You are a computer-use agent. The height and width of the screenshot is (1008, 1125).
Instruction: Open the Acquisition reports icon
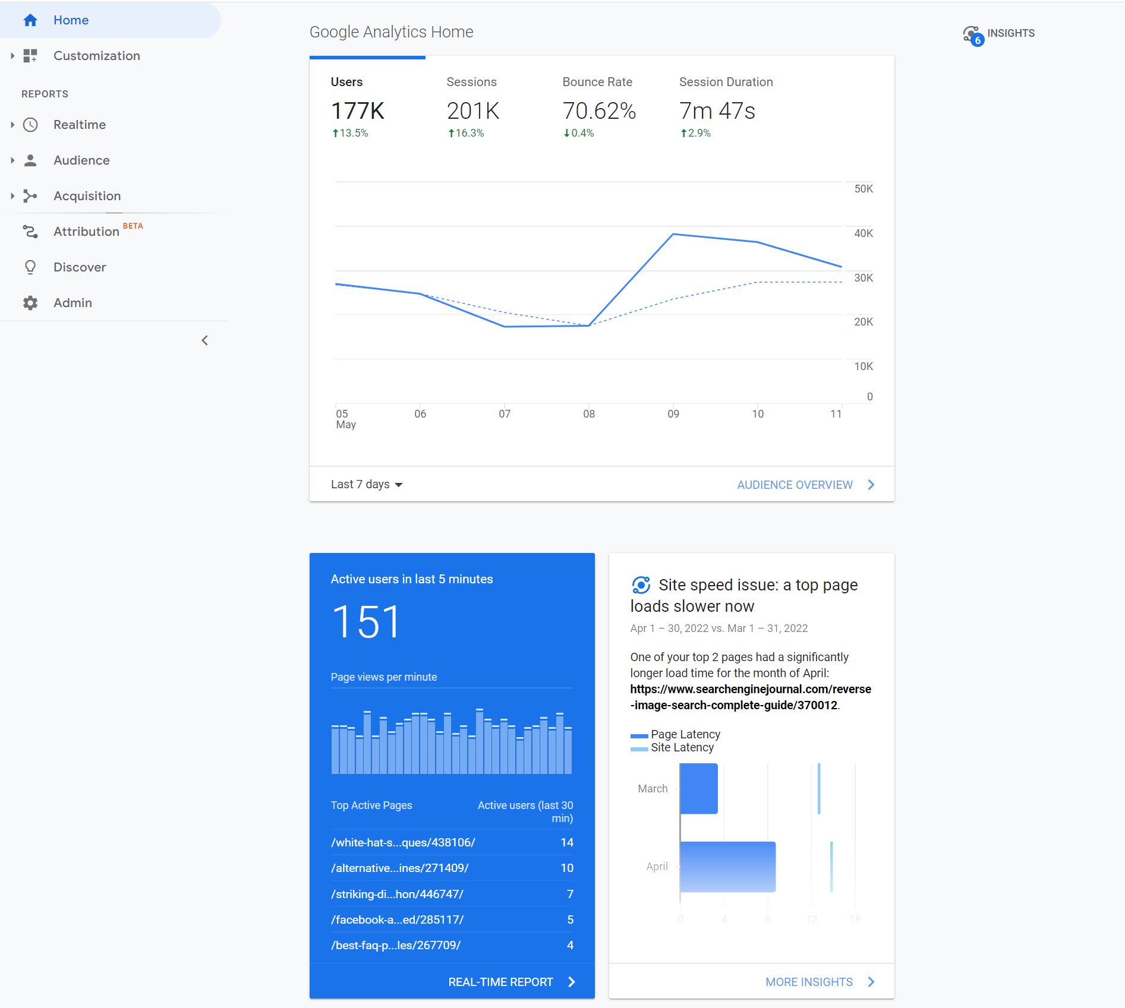30,195
